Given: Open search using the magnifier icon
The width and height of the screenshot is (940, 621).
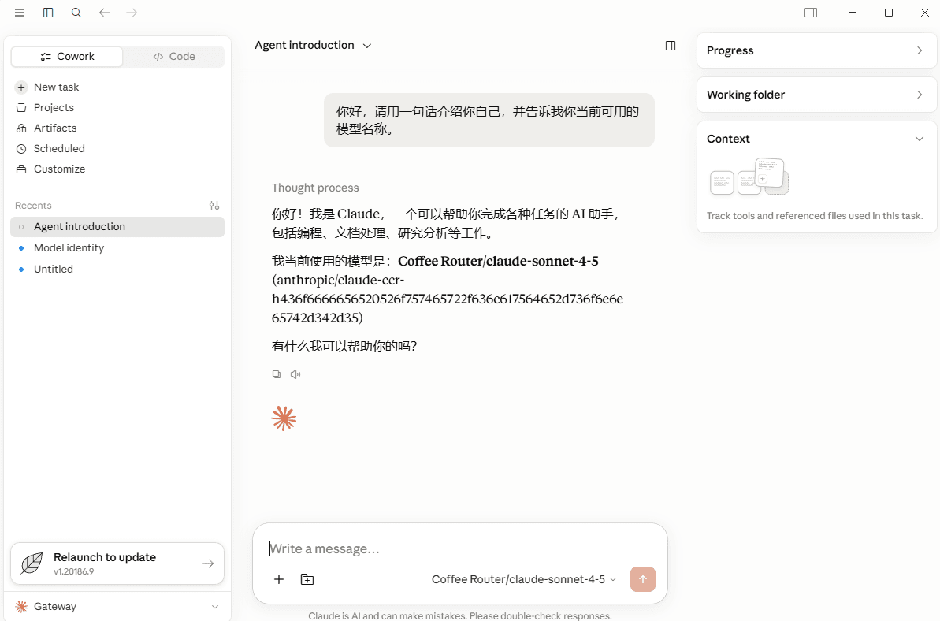Looking at the screenshot, I should [x=76, y=13].
